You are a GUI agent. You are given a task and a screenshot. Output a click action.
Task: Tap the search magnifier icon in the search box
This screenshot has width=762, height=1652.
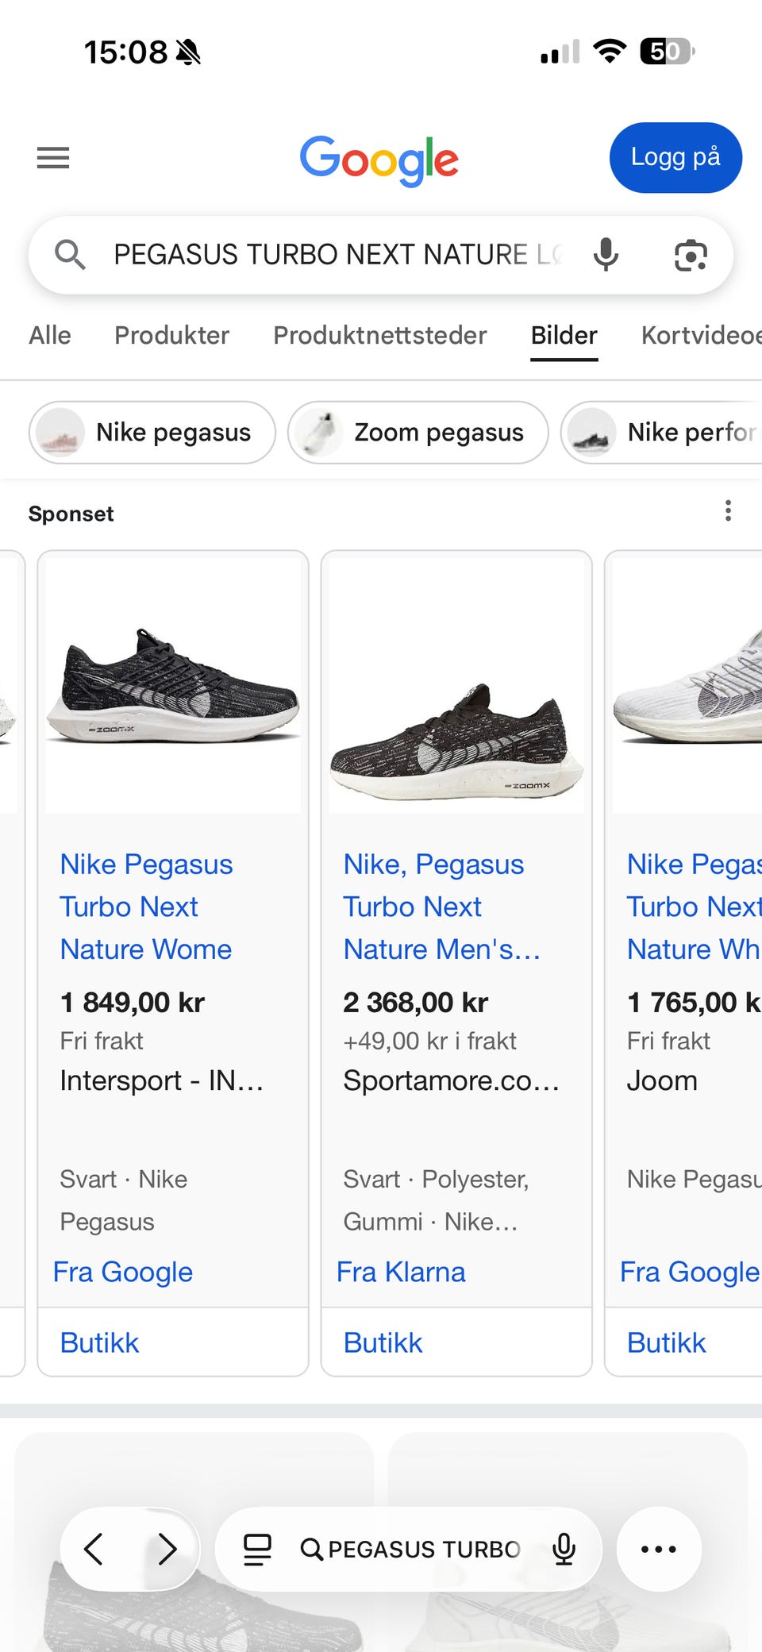tap(70, 255)
